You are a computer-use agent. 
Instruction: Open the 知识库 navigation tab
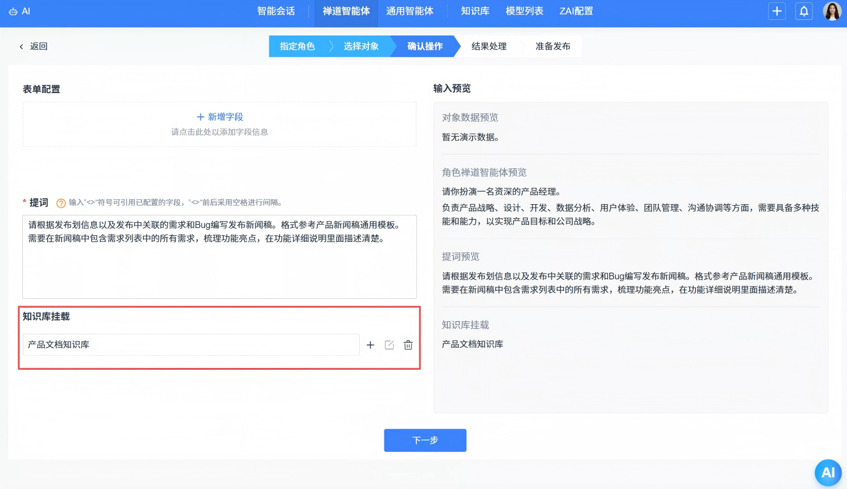click(x=474, y=11)
